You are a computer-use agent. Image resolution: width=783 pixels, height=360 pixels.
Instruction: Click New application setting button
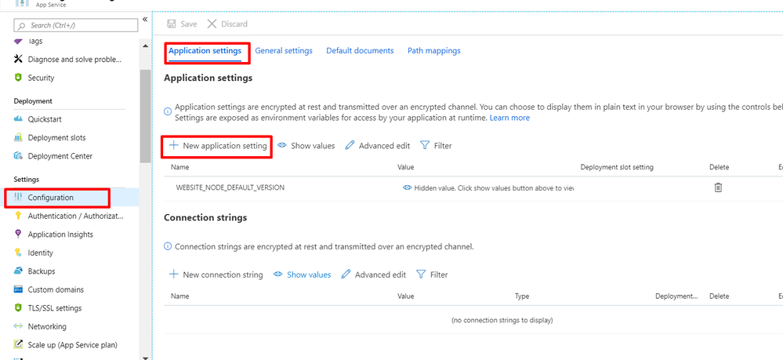(218, 146)
